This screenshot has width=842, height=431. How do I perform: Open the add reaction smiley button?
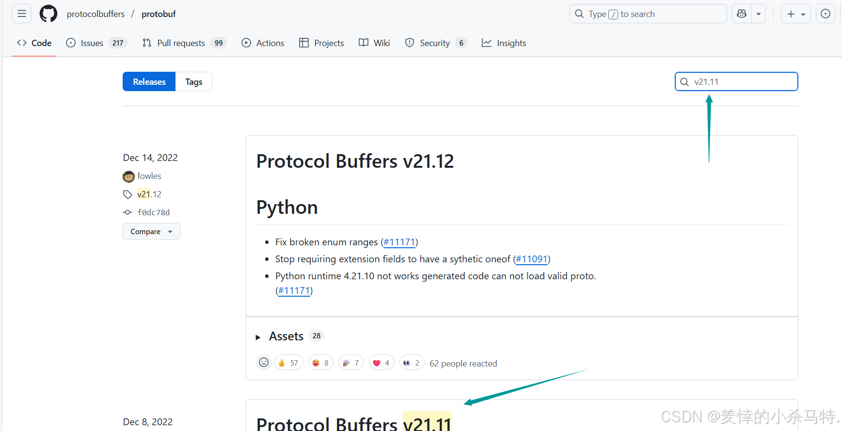click(x=264, y=362)
